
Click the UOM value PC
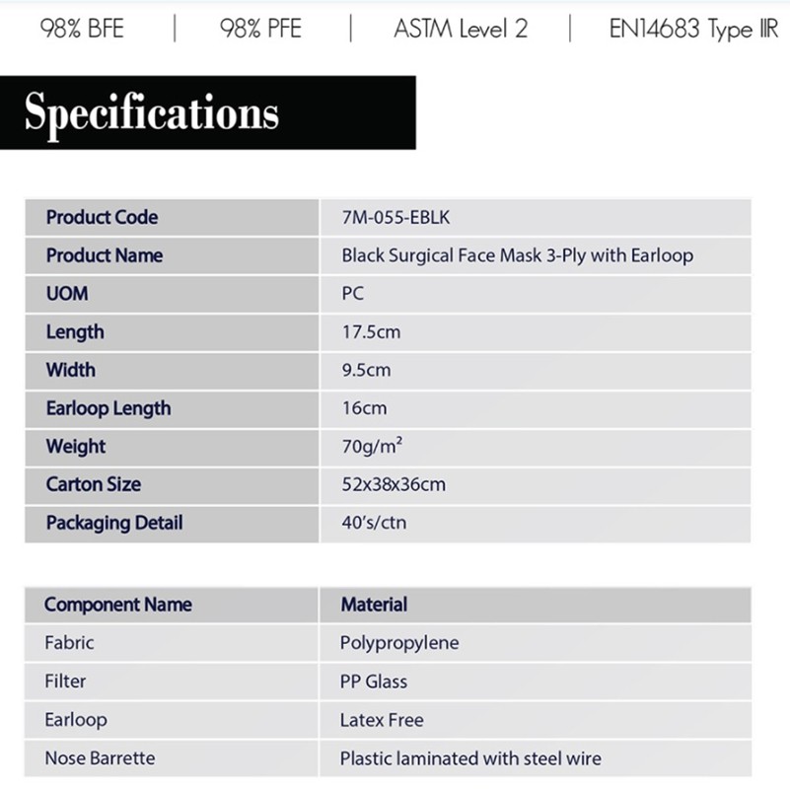pos(353,294)
